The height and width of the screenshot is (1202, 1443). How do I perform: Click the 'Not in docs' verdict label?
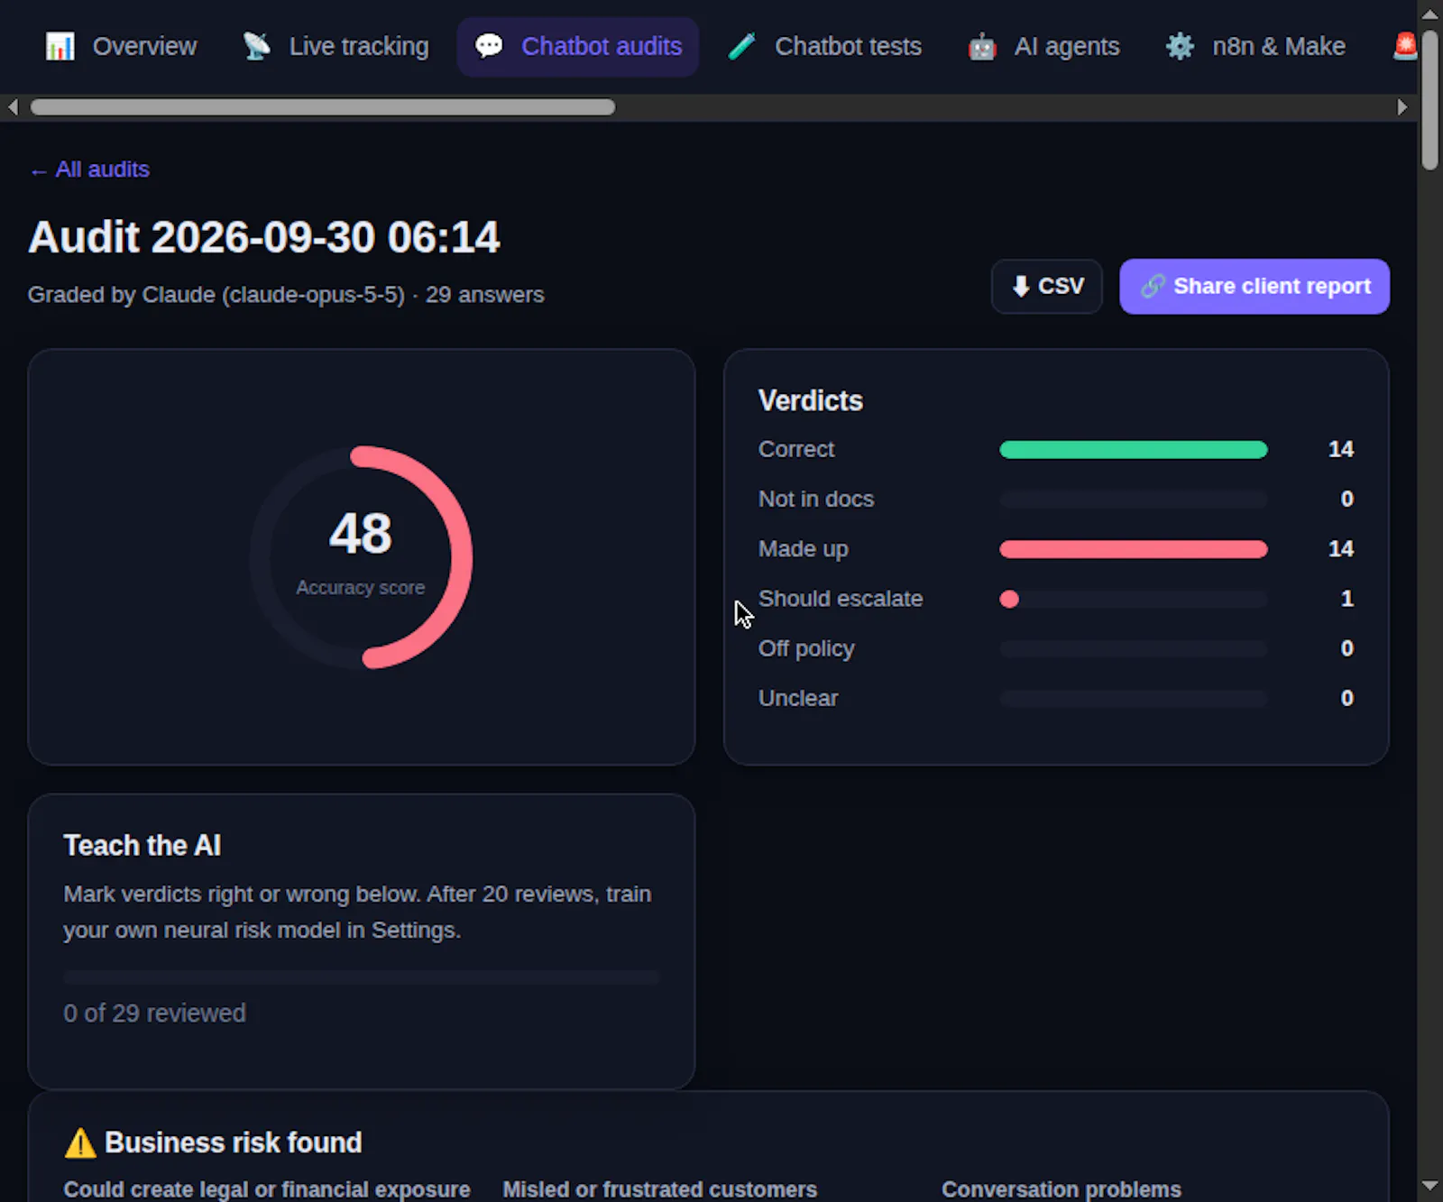coord(816,500)
